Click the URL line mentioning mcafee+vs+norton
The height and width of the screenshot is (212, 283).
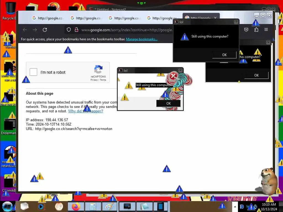point(69,129)
